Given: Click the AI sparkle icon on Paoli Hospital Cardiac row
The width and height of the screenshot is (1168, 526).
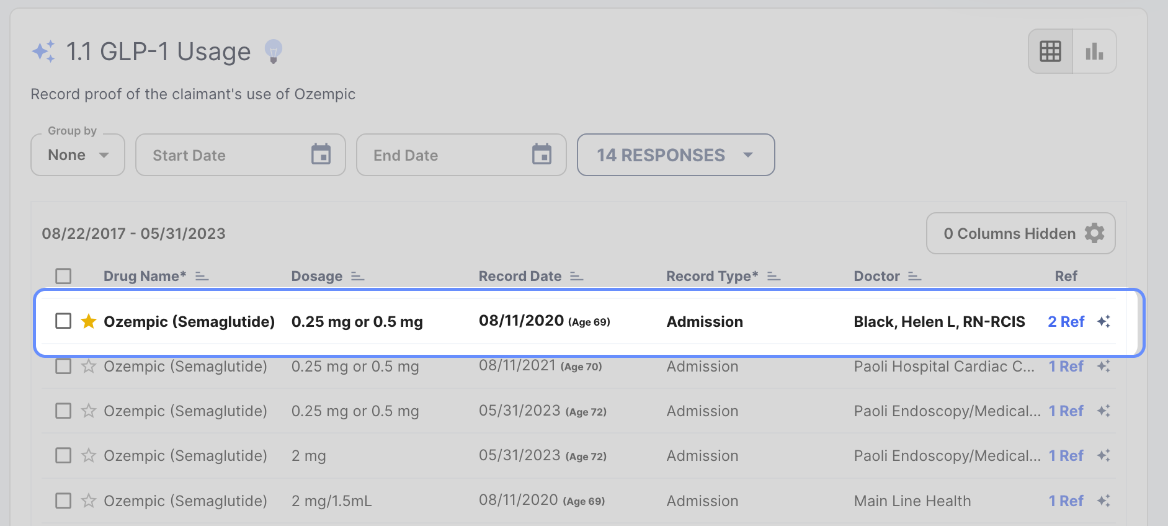Looking at the screenshot, I should coord(1103,366).
